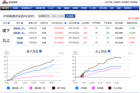Click the help icon beside 当日余额
Viewport: 140px width, 93px height.
pos(78,23)
